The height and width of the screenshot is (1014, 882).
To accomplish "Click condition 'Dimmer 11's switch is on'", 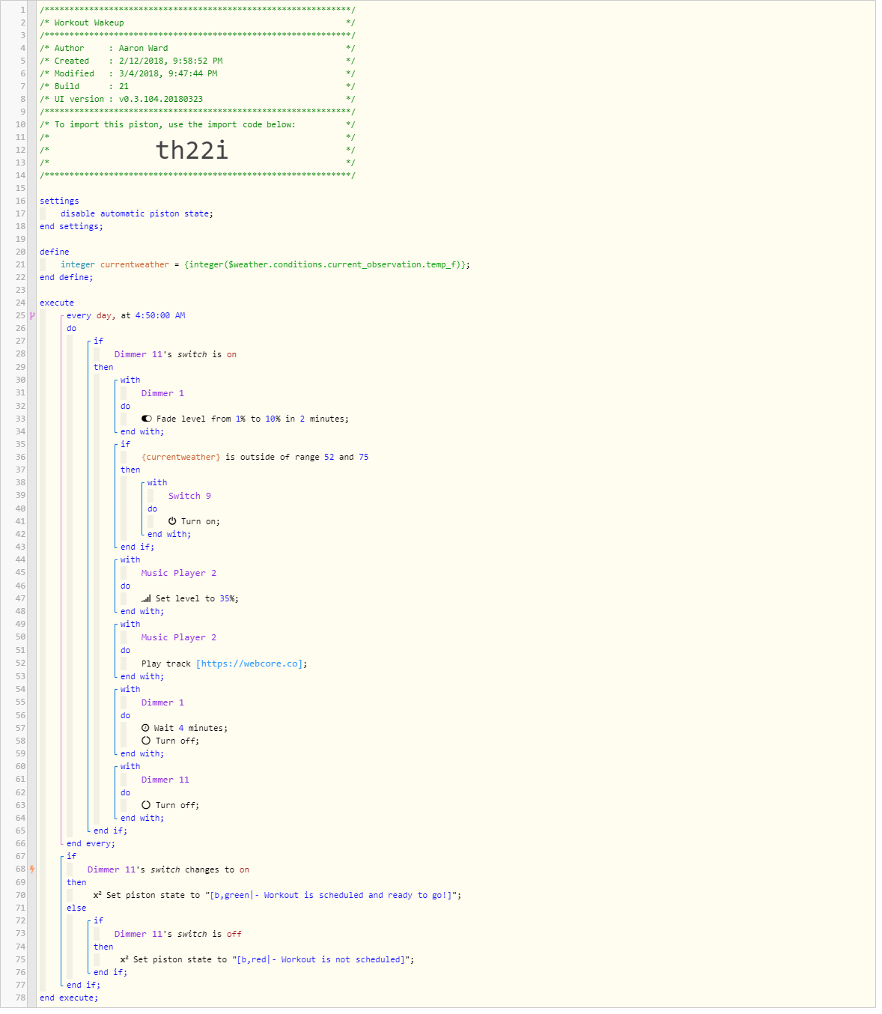I will coord(175,354).
